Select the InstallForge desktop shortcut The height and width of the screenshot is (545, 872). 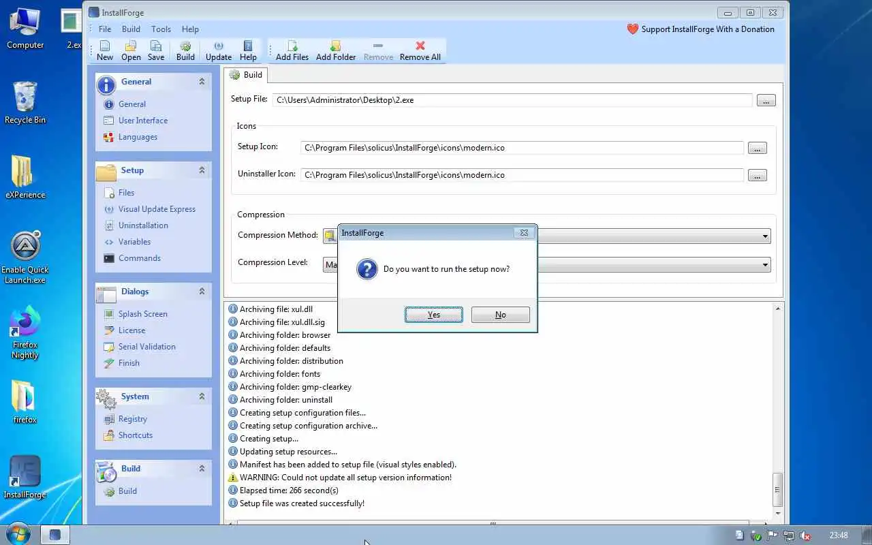click(x=25, y=478)
